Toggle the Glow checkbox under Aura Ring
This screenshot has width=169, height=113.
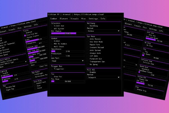coord(36,86)
